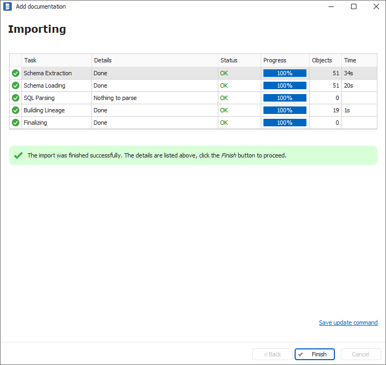Click the green checkmark in success message
Image resolution: width=386 pixels, height=365 pixels.
[18, 155]
